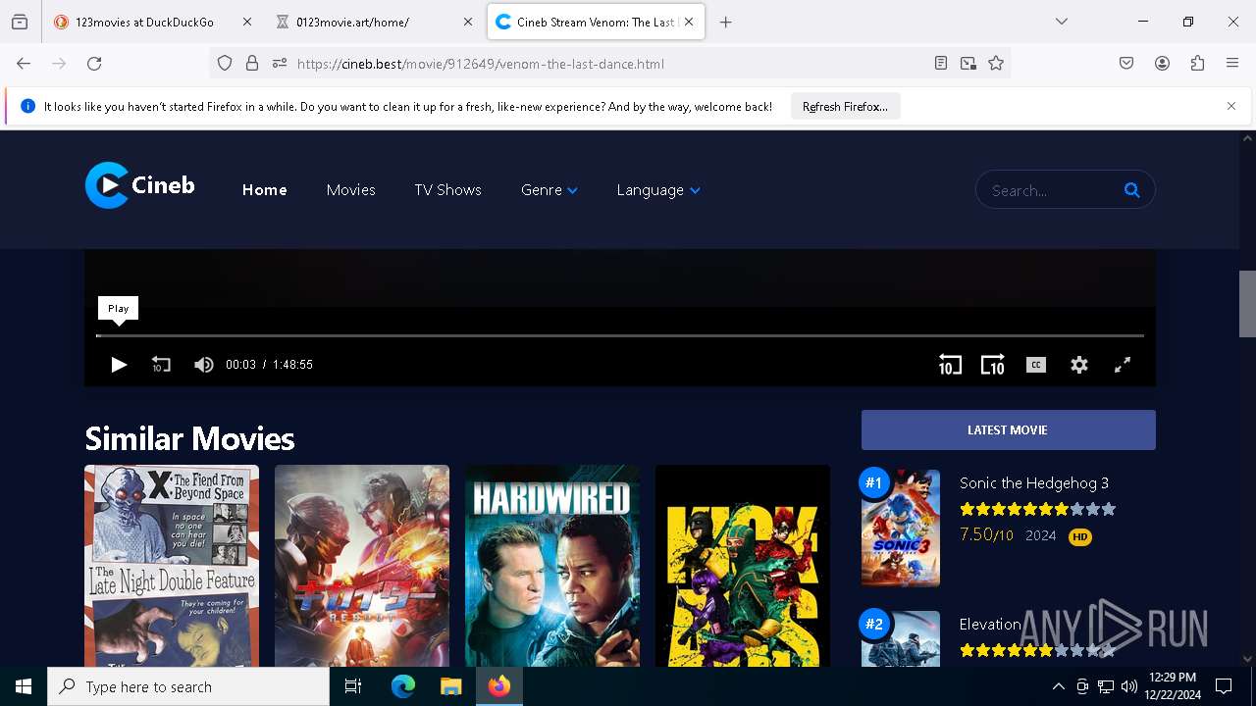Viewport: 1256px width, 706px height.
Task: Go to Home in site navigation
Action: pos(264,190)
